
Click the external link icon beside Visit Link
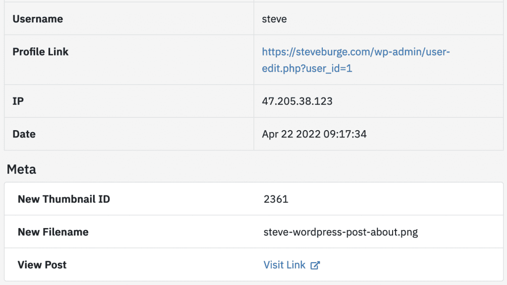pos(315,265)
